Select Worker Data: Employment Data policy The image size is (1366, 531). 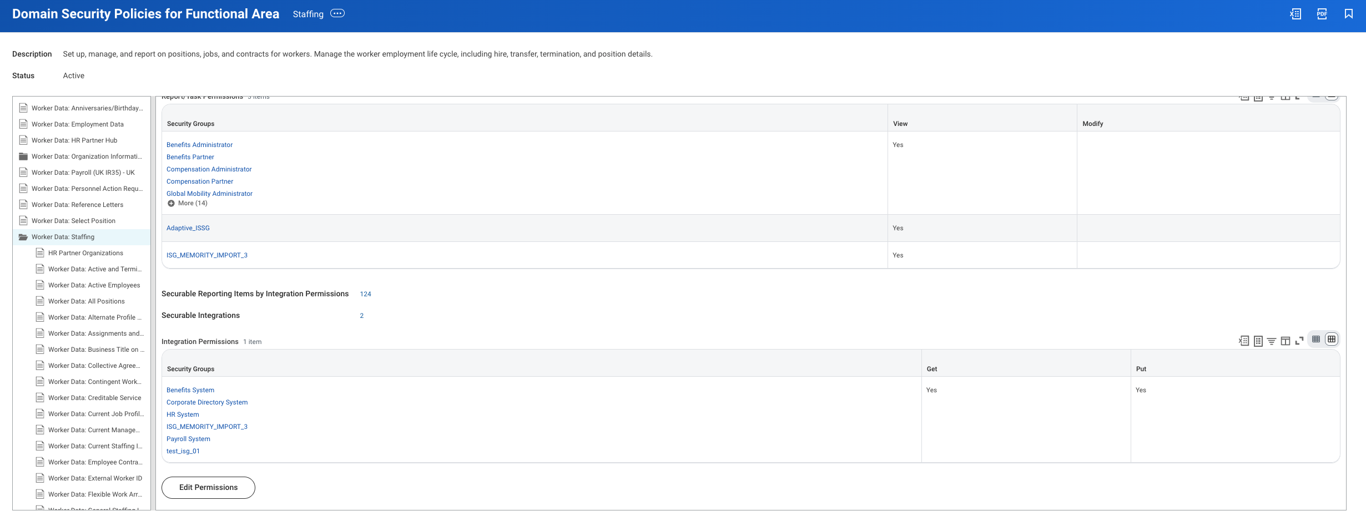pos(78,124)
